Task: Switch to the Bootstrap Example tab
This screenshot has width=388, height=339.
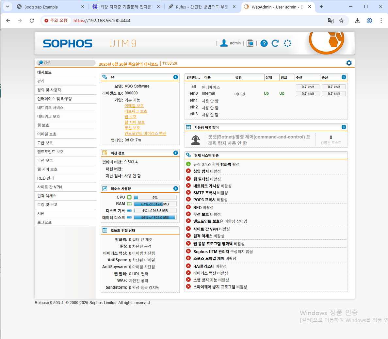Action: (51, 7)
